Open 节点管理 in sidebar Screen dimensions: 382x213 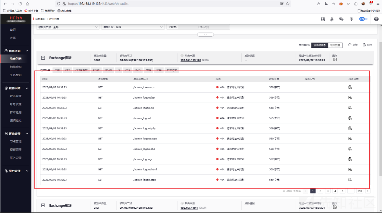(15, 141)
